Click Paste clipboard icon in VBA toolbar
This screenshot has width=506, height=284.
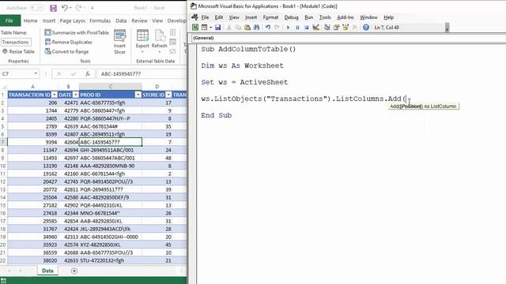(247, 28)
